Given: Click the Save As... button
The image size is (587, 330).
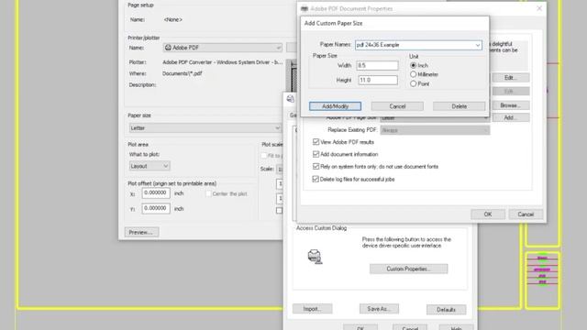Looking at the screenshot, I should (379, 309).
